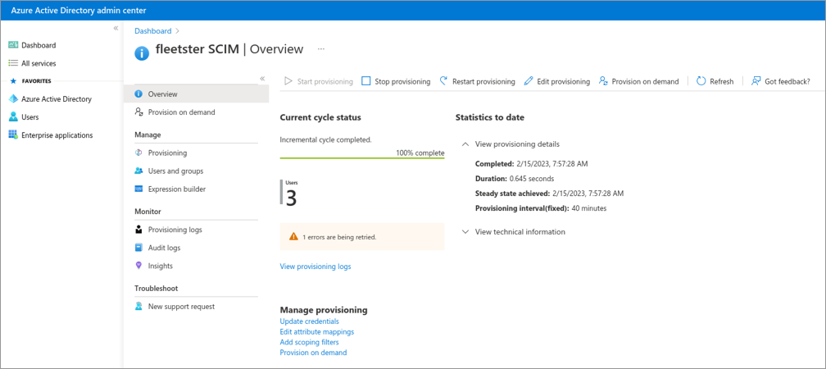Click the Start provisioning play icon
The image size is (826, 369).
(x=288, y=81)
